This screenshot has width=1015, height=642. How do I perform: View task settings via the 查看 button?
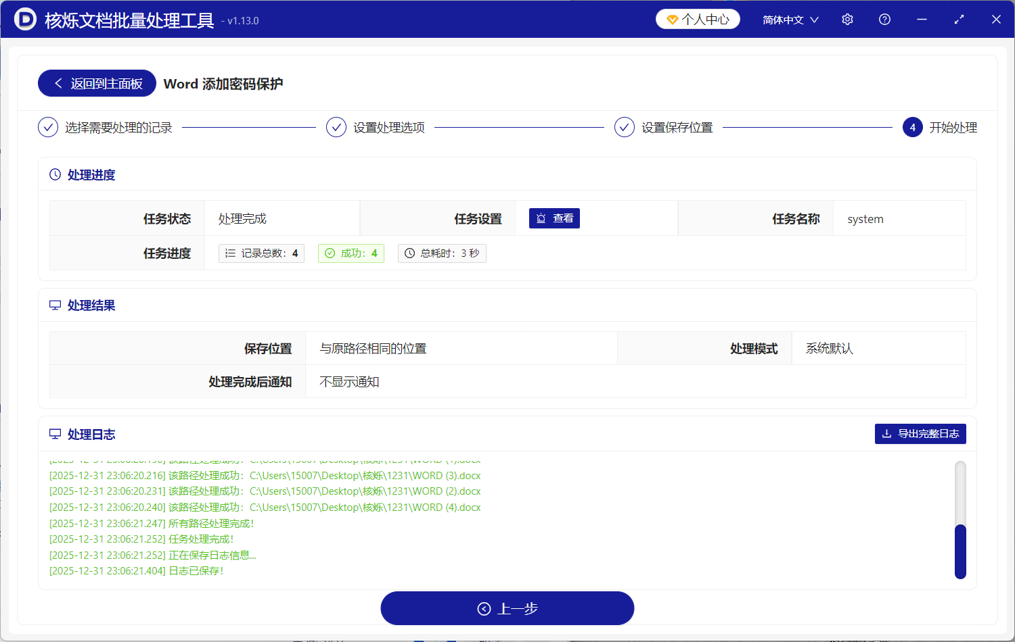click(x=554, y=218)
